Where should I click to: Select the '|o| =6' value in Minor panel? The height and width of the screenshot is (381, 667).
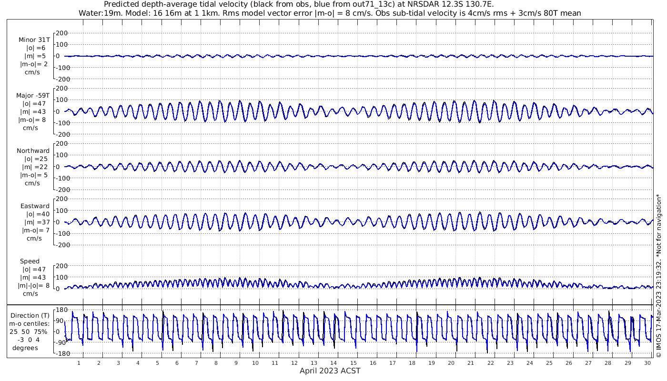36,48
